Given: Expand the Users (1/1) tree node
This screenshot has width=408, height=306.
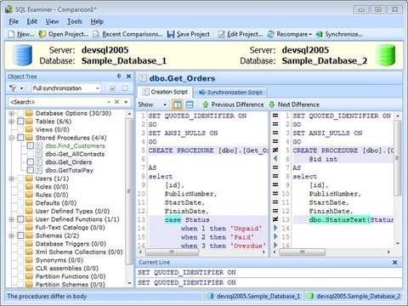Looking at the screenshot, I should click(x=11, y=178).
